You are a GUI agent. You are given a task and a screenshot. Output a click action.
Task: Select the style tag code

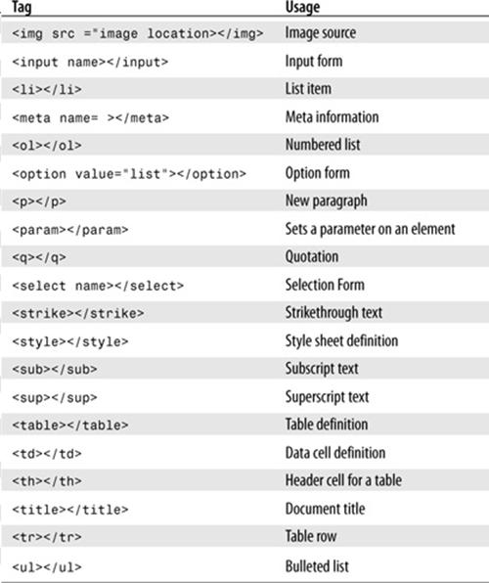69,341
